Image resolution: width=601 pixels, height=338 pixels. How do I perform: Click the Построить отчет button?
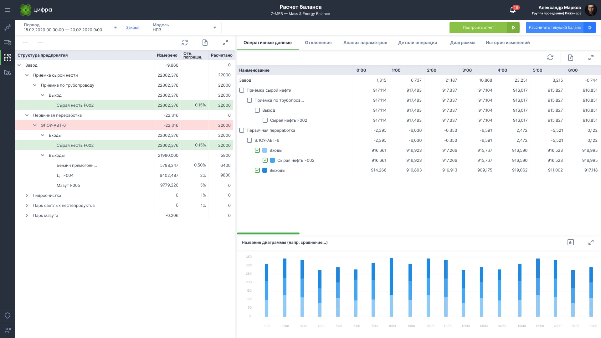coord(478,28)
